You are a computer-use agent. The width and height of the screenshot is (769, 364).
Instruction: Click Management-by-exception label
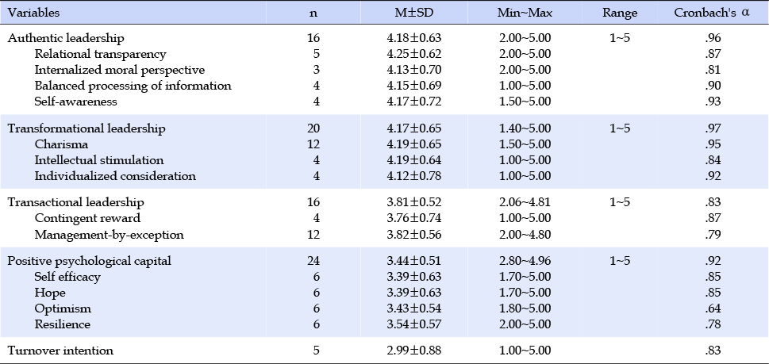pos(110,235)
